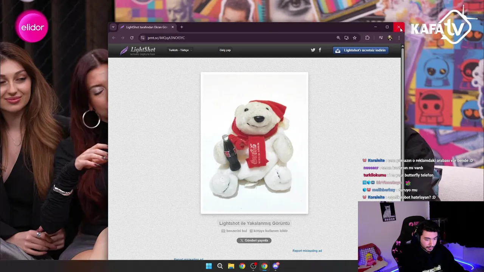This screenshot has height=272, width=484.
Task: Click the Giriş yap login link
Action: click(225, 50)
